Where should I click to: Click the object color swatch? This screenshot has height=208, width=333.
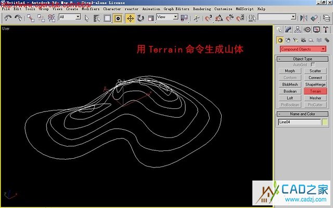(325, 122)
